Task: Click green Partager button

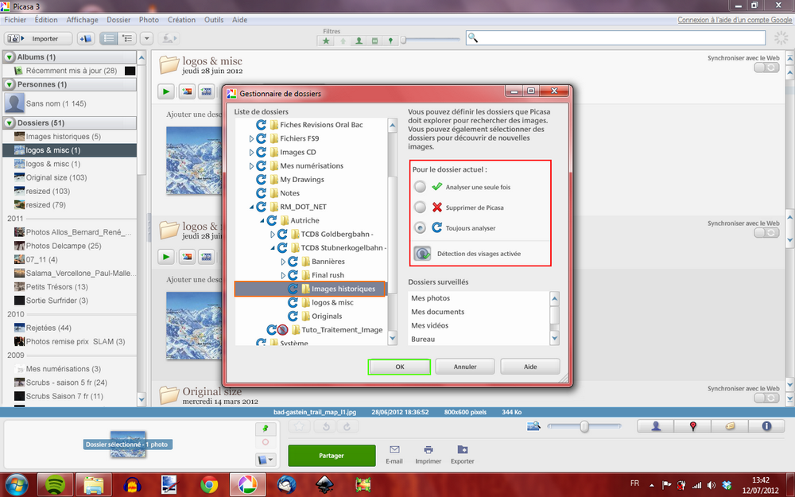Action: pos(332,456)
